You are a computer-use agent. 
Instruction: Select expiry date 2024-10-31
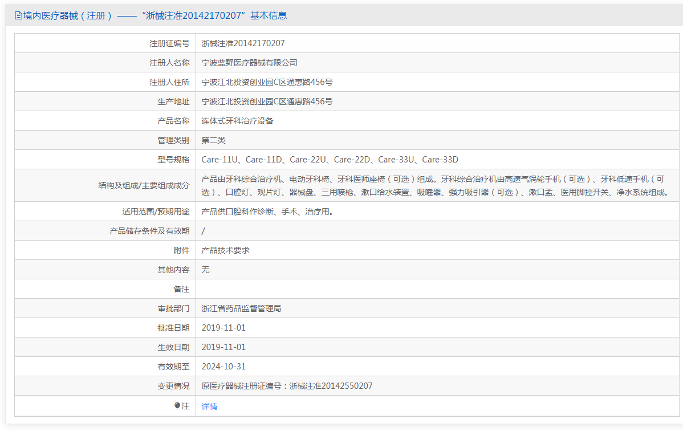(223, 367)
